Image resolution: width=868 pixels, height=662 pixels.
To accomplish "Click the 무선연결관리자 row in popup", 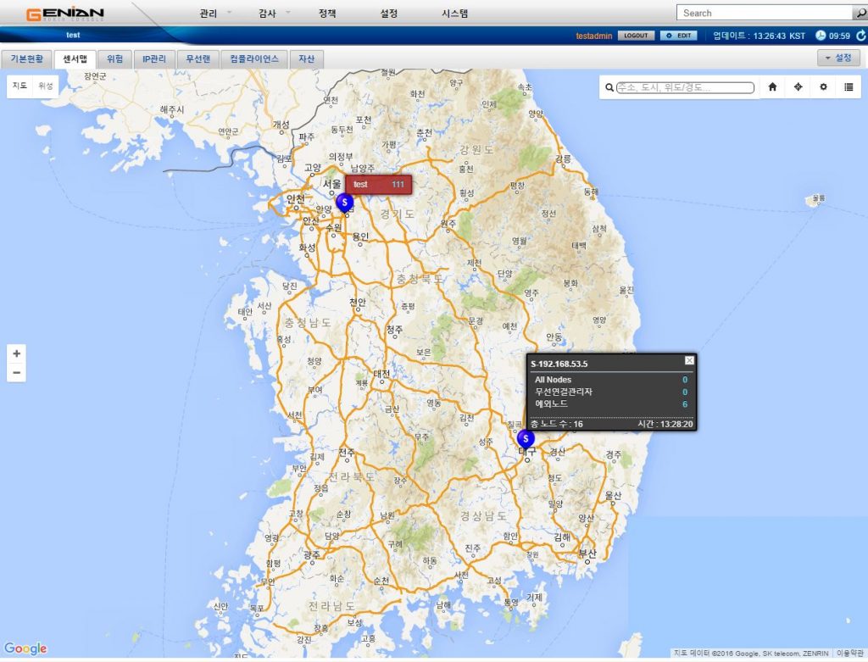I will point(611,392).
